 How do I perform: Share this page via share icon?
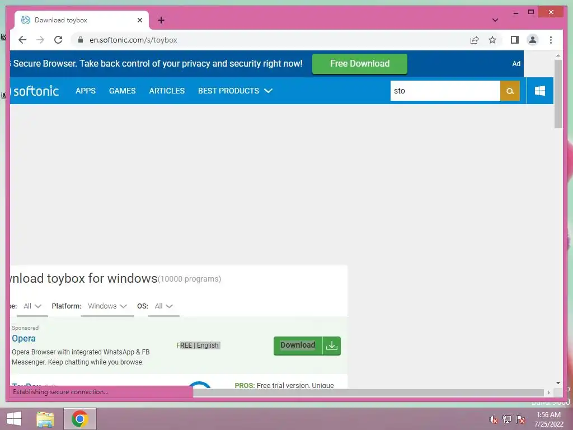(475, 40)
